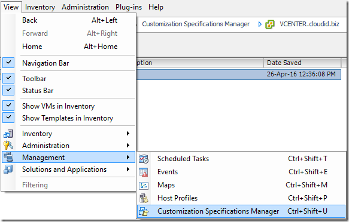Expand Solutions and Applications submenu arrow

click(x=128, y=169)
